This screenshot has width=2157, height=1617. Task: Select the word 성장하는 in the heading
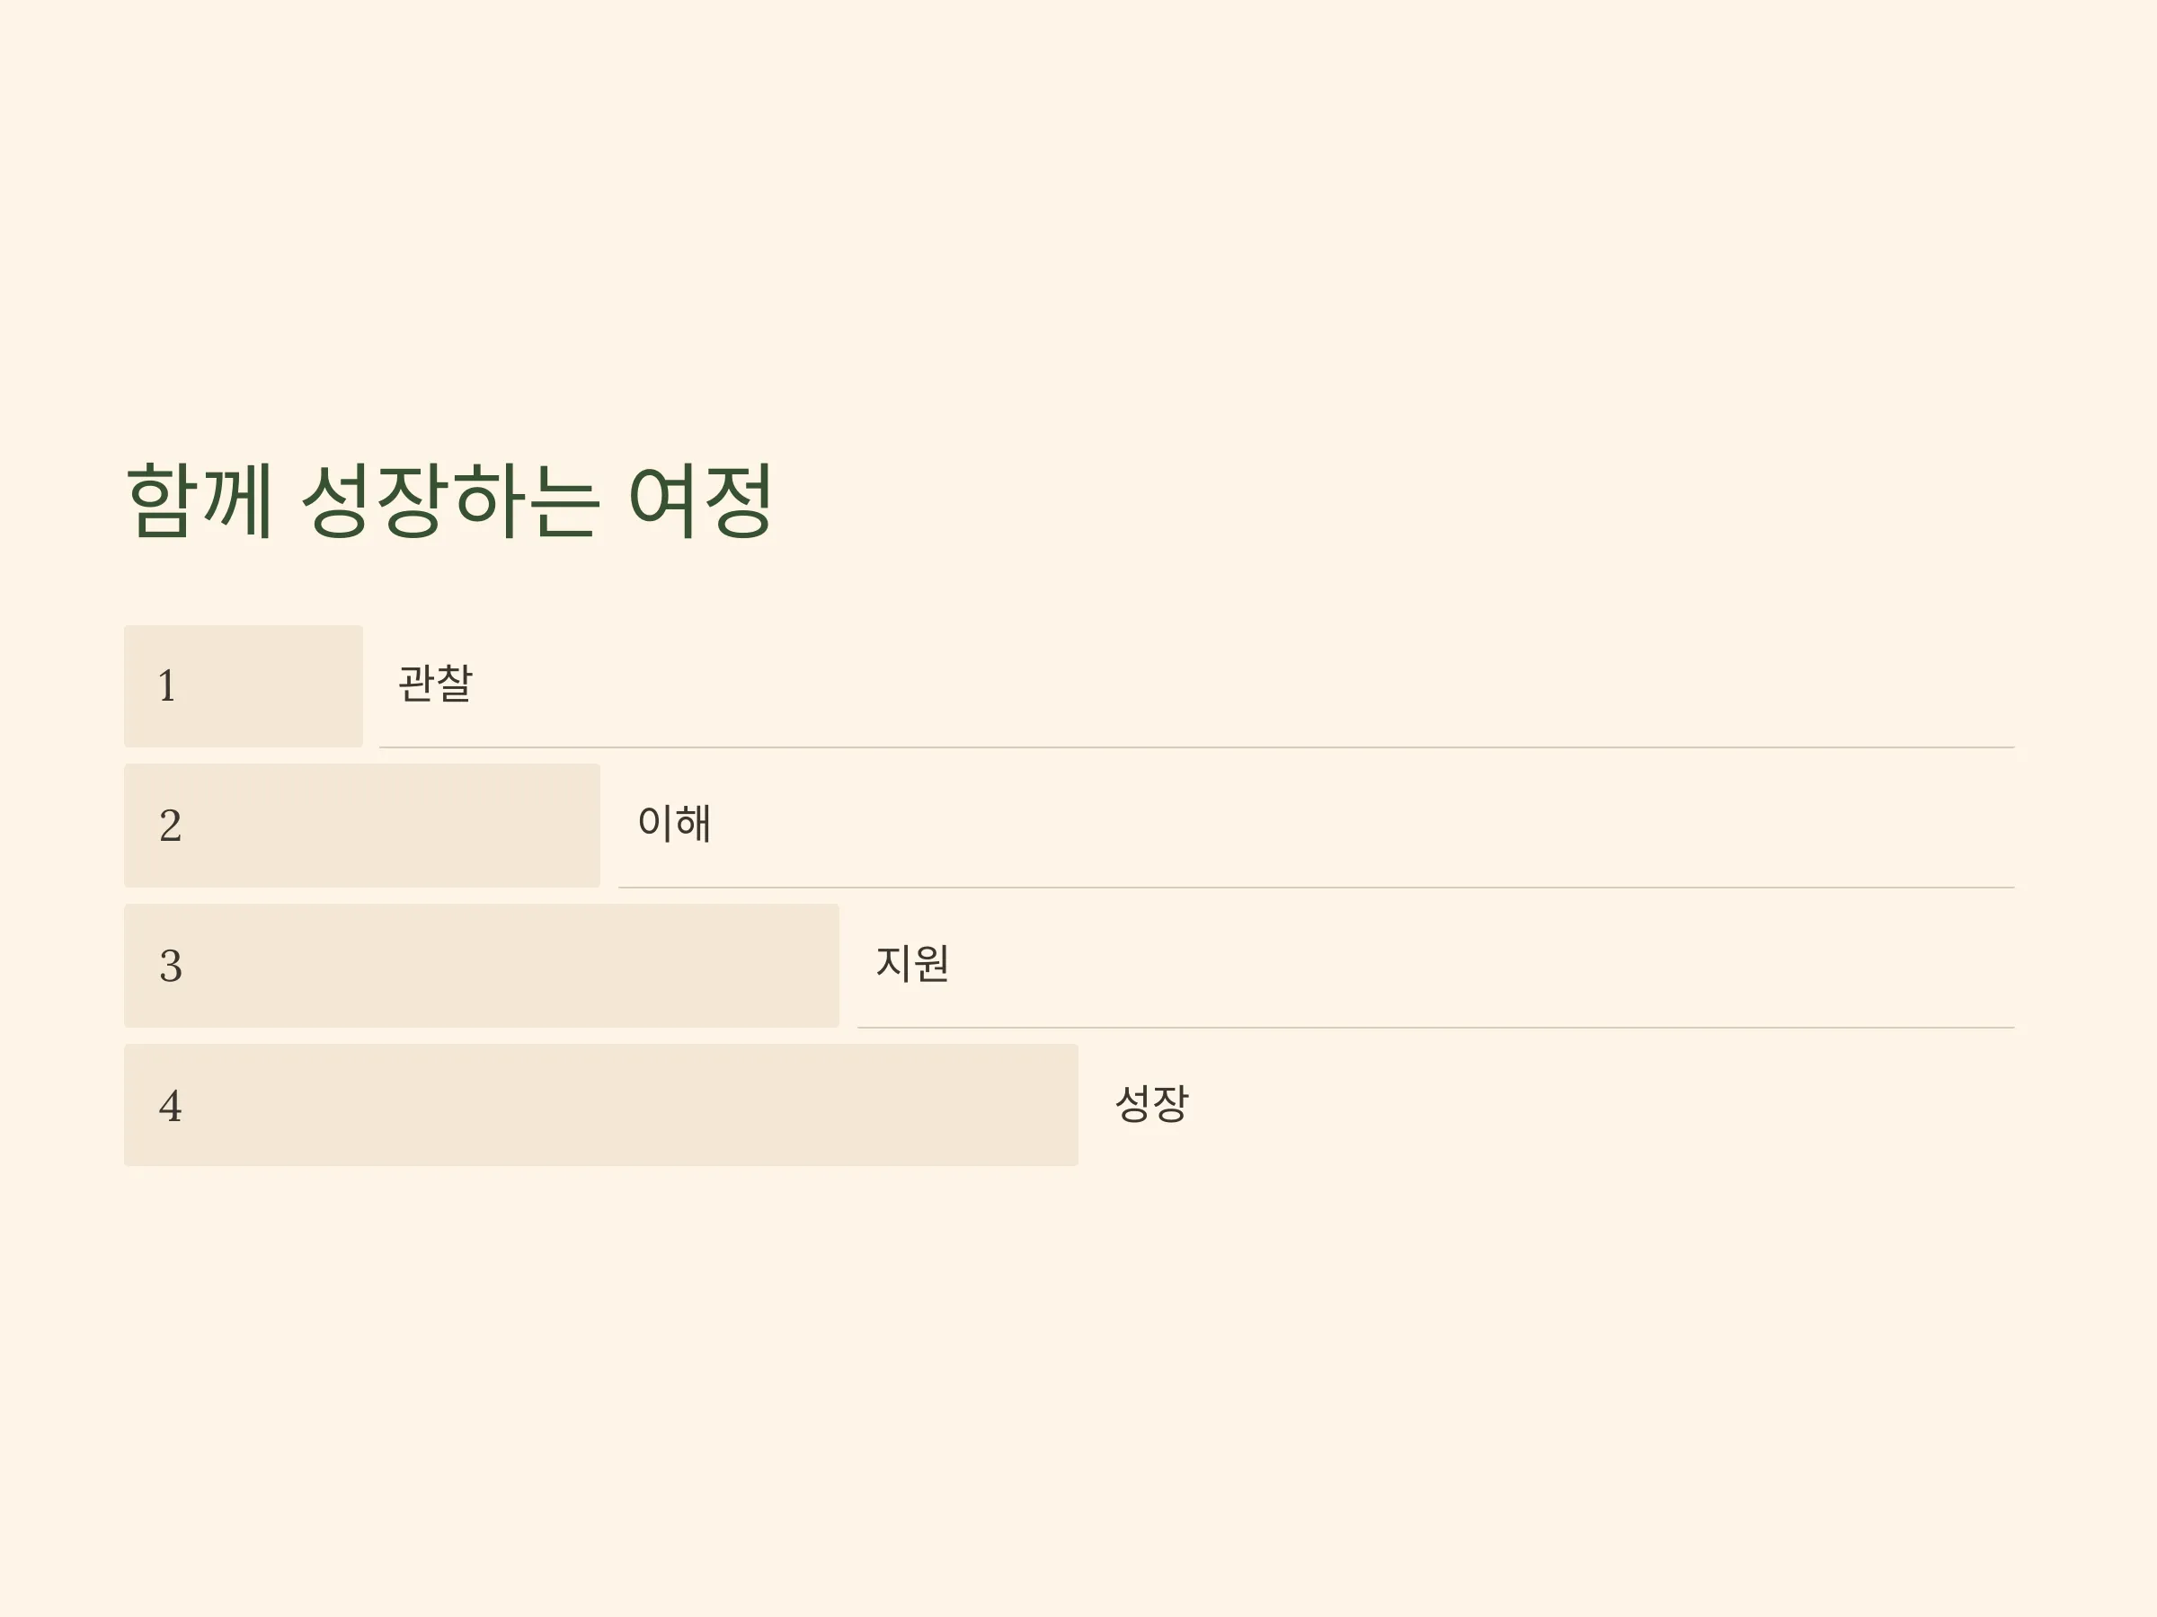coord(449,501)
